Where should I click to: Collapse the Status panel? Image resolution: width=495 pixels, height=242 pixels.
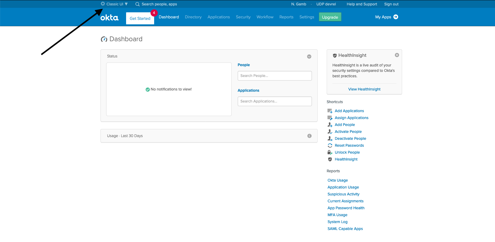pos(309,57)
